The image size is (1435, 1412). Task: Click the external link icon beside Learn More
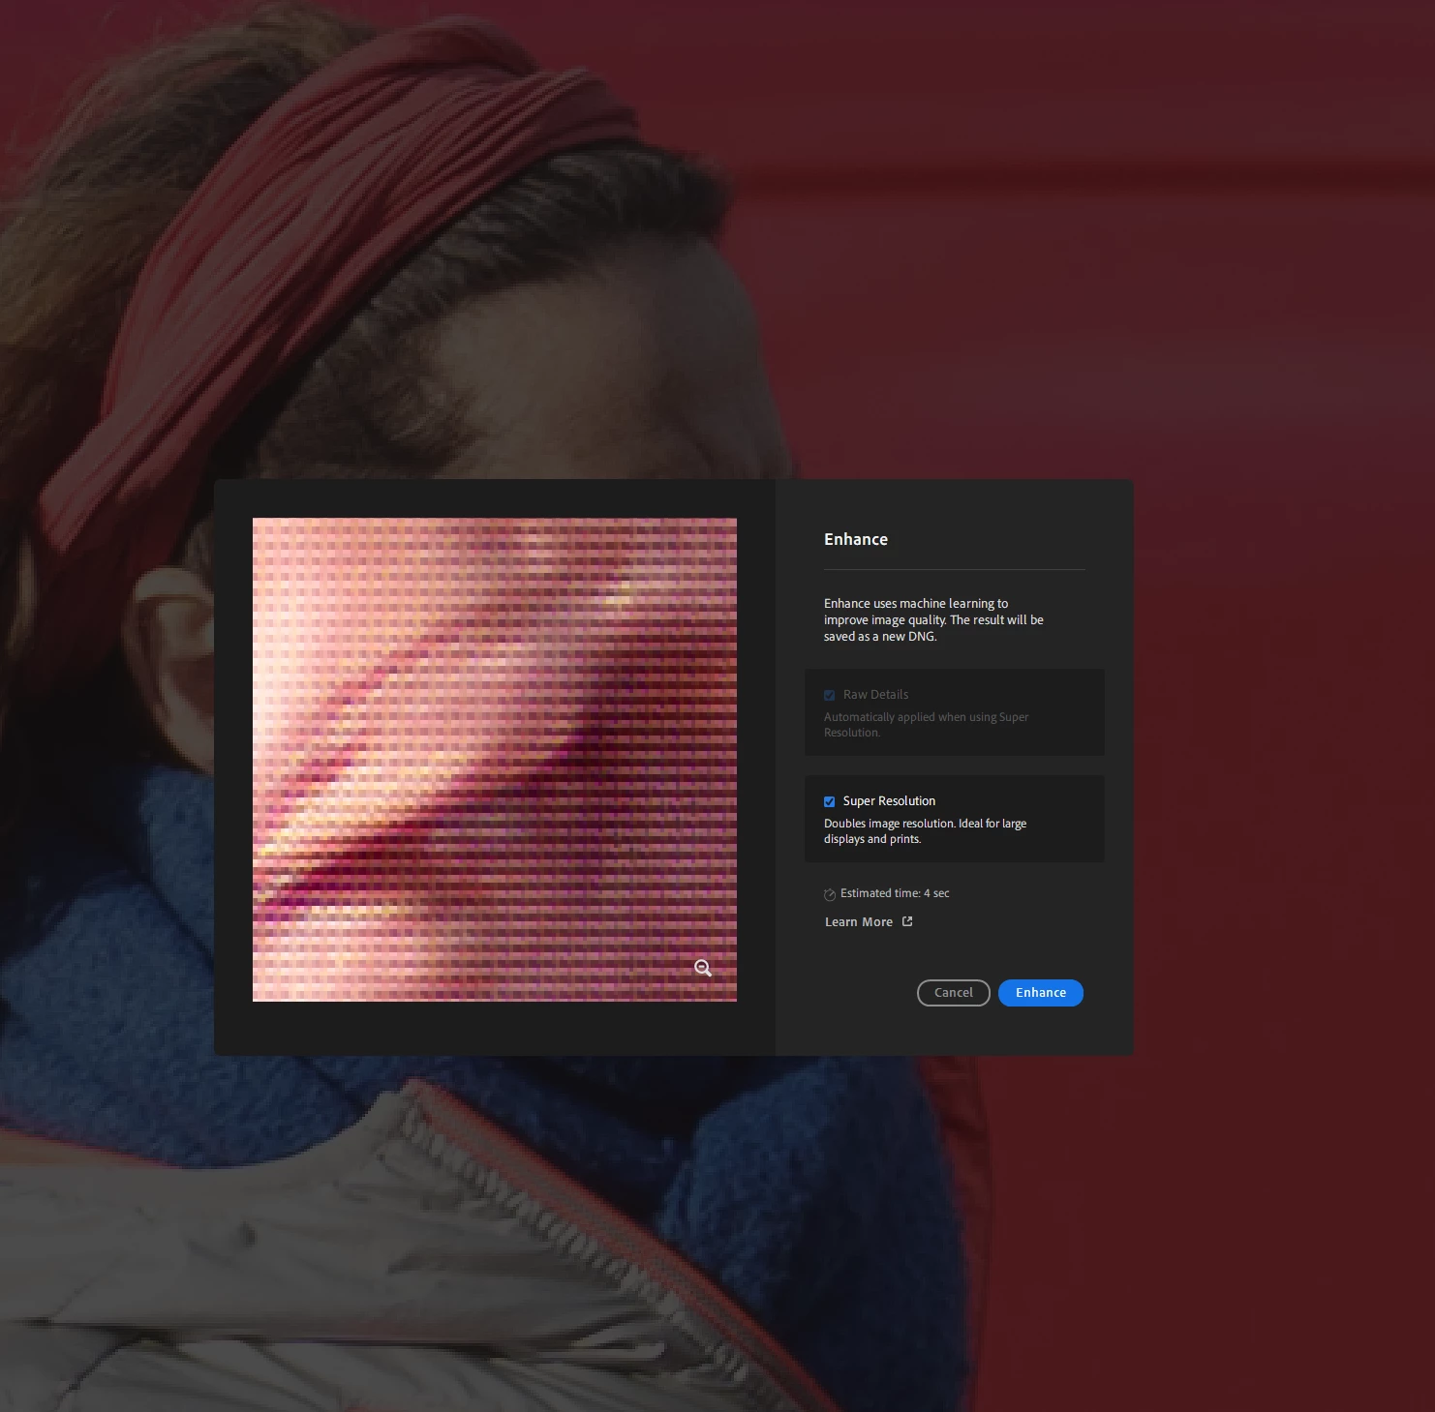click(x=907, y=921)
